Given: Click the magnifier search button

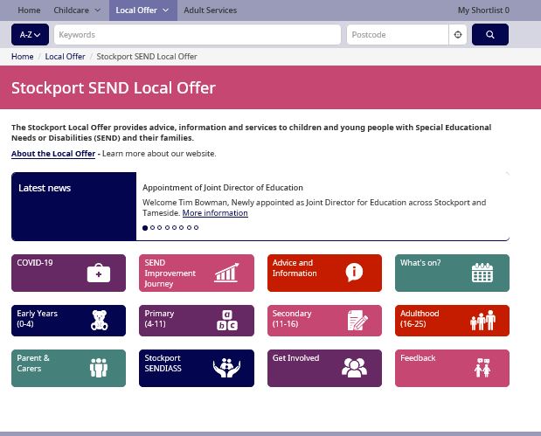Looking at the screenshot, I should [490, 34].
